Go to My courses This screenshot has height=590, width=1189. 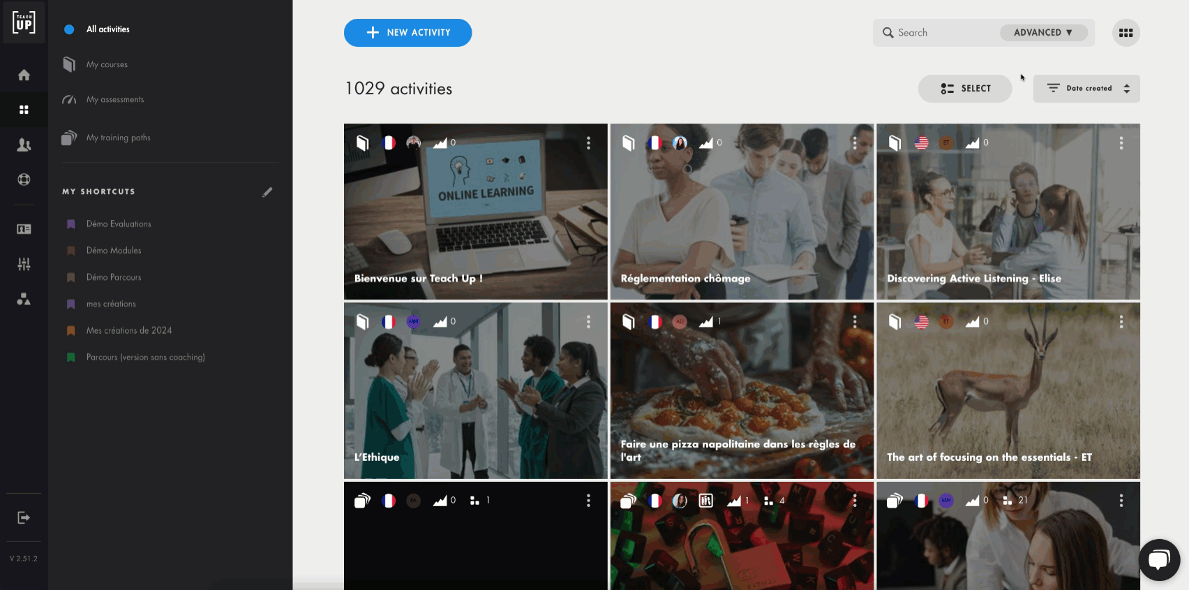coord(107,64)
